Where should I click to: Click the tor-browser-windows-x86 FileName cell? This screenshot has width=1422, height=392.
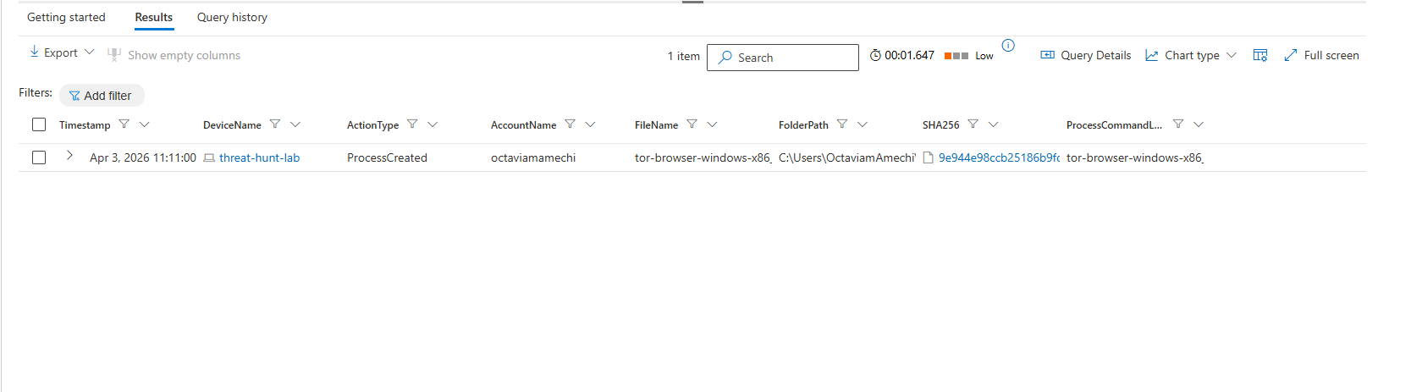[703, 157]
